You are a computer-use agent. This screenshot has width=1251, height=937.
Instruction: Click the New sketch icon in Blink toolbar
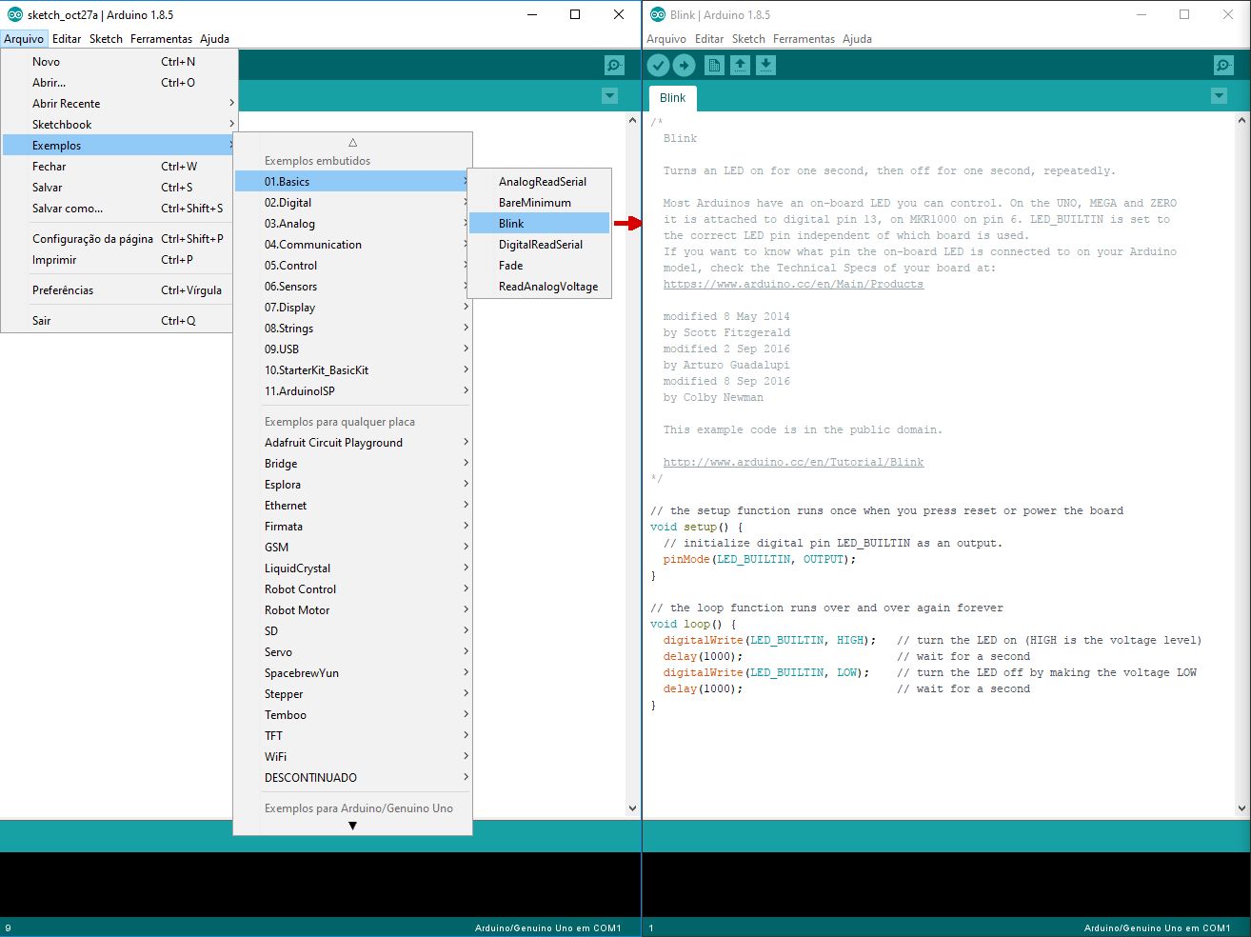[x=714, y=65]
